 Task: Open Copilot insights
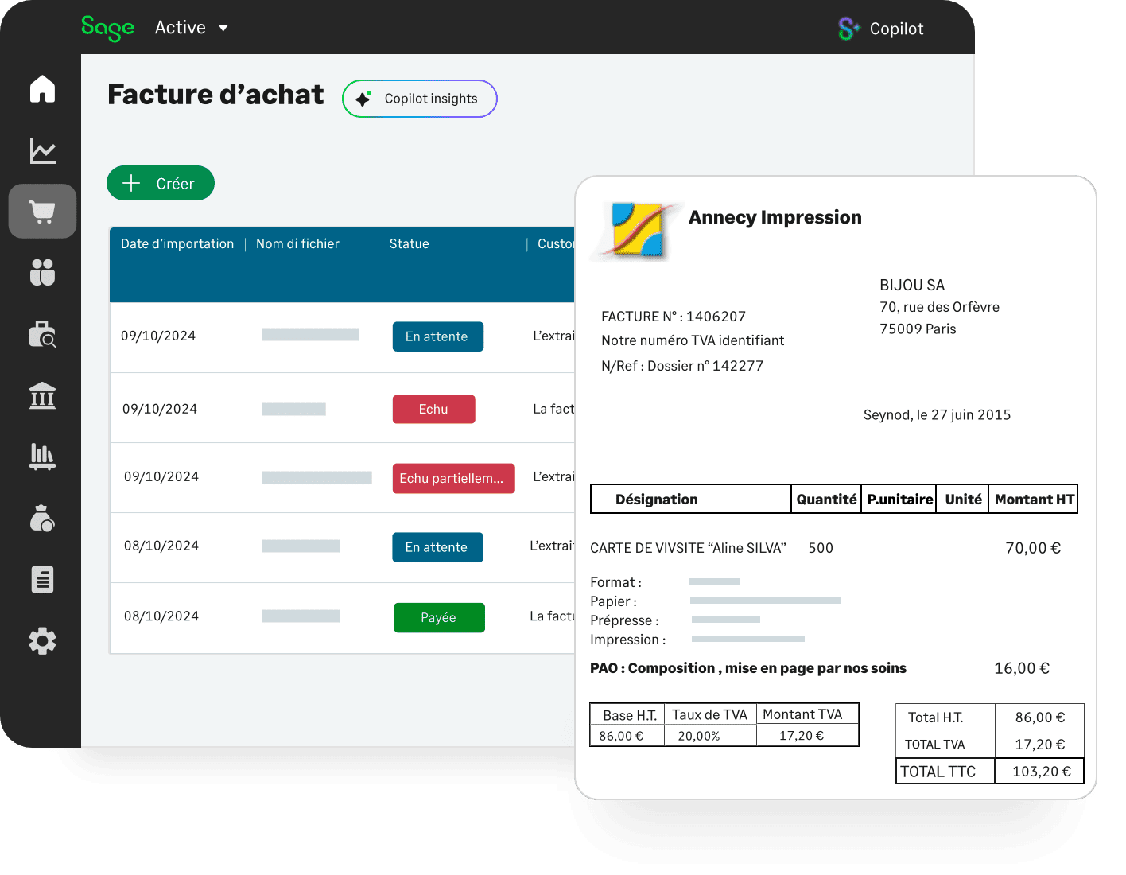click(x=419, y=98)
